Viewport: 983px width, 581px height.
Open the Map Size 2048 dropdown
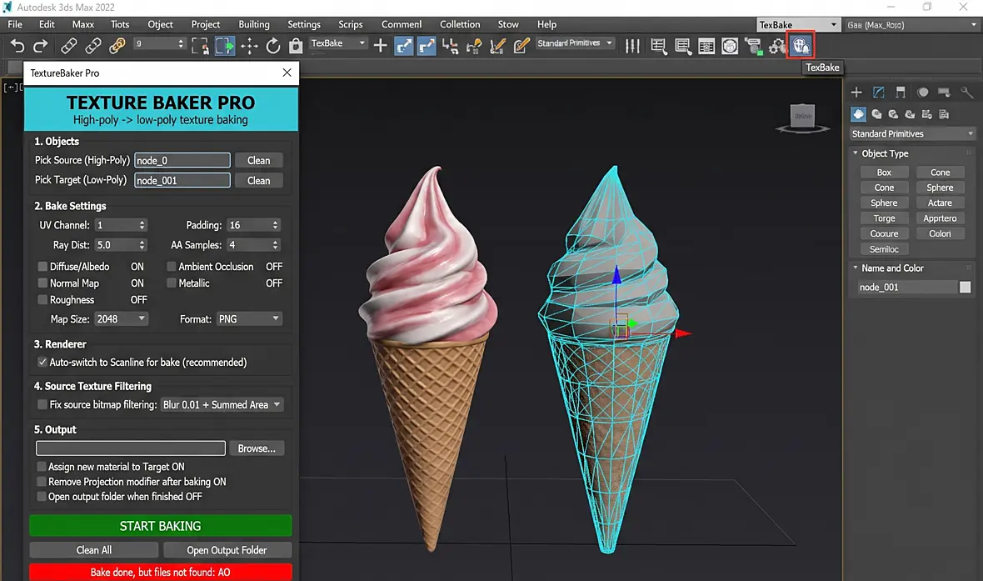(121, 318)
